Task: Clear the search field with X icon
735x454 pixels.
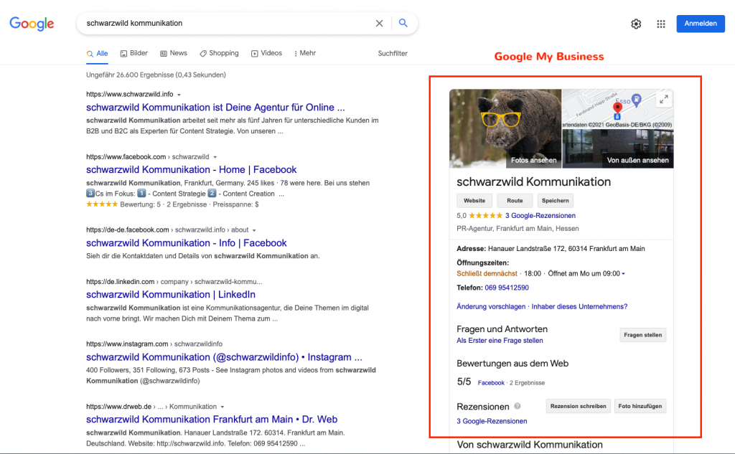Action: pyautogui.click(x=379, y=23)
